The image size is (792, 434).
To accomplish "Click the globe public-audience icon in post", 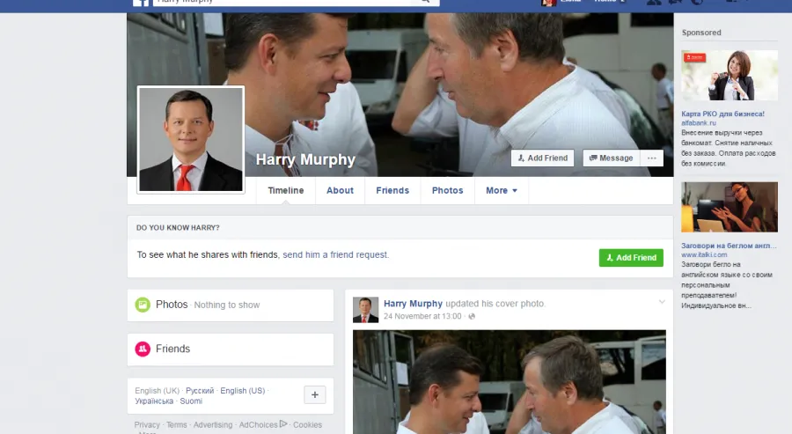I will tap(472, 316).
